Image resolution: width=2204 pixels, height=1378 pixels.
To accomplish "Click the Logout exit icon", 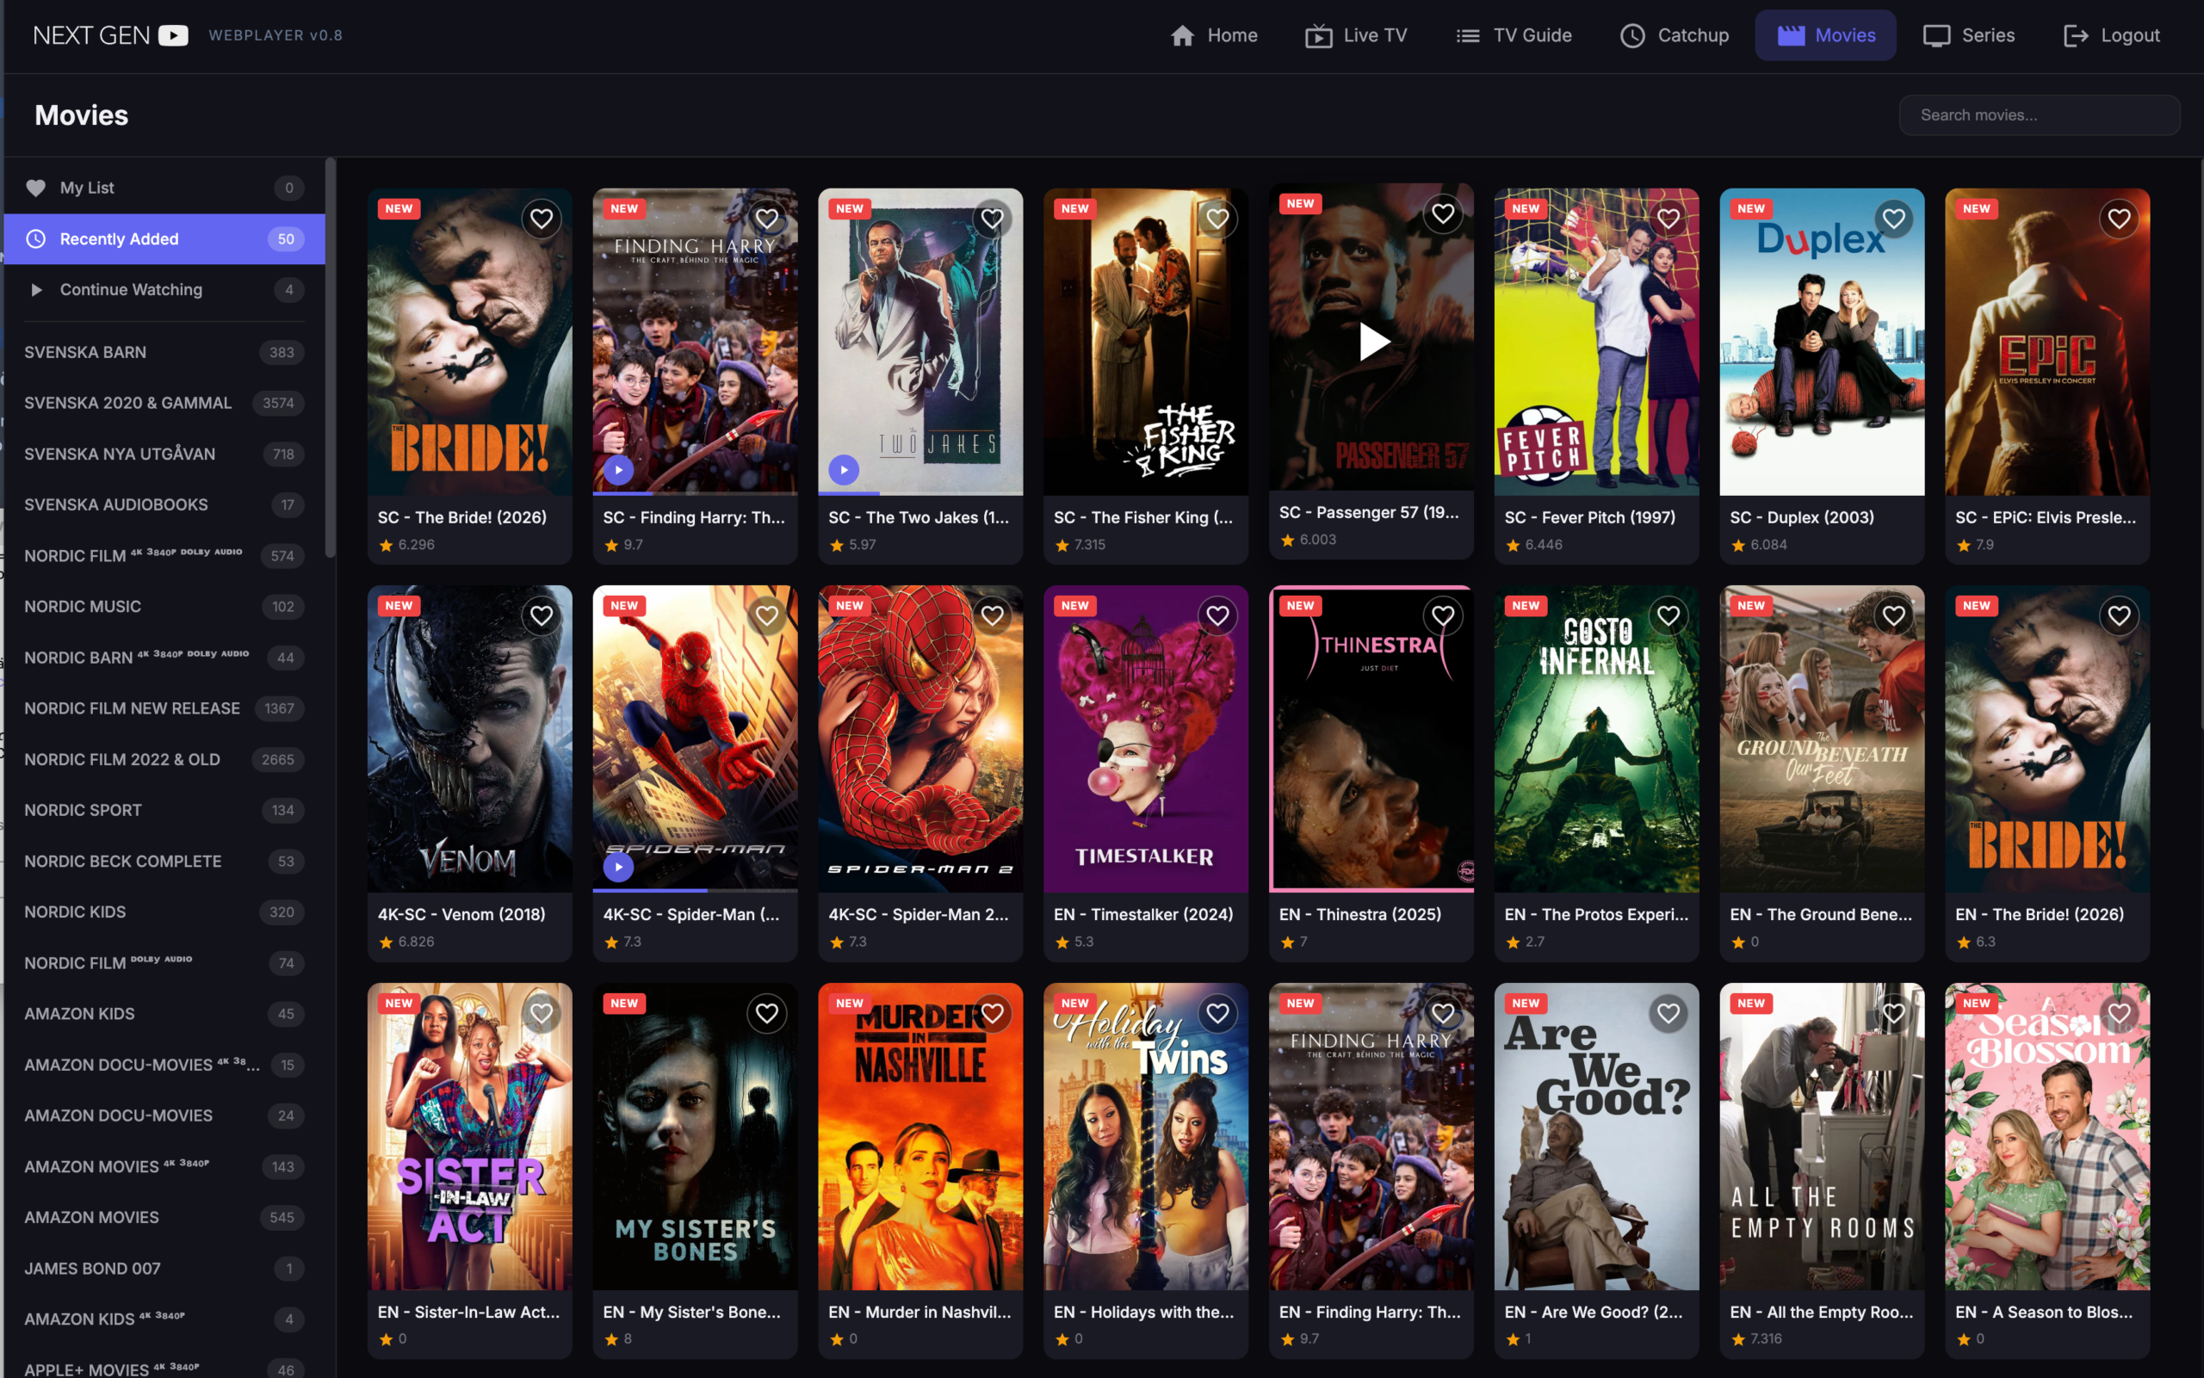I will click(x=2076, y=35).
